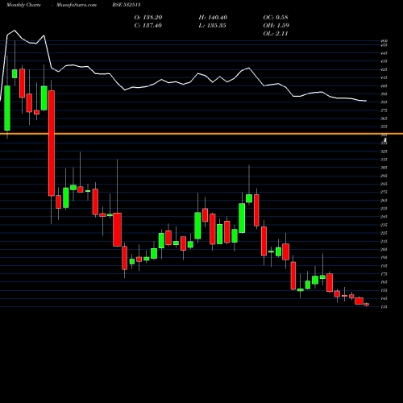Select the 135 price axis label
Screen dimensions: 403x403
384,306
